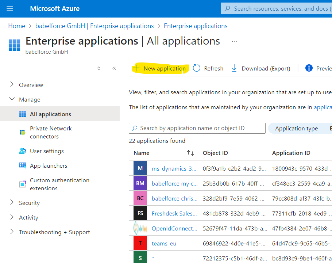Click the Refresh button label
Viewport: 332px width, 263px height.
coord(214,68)
